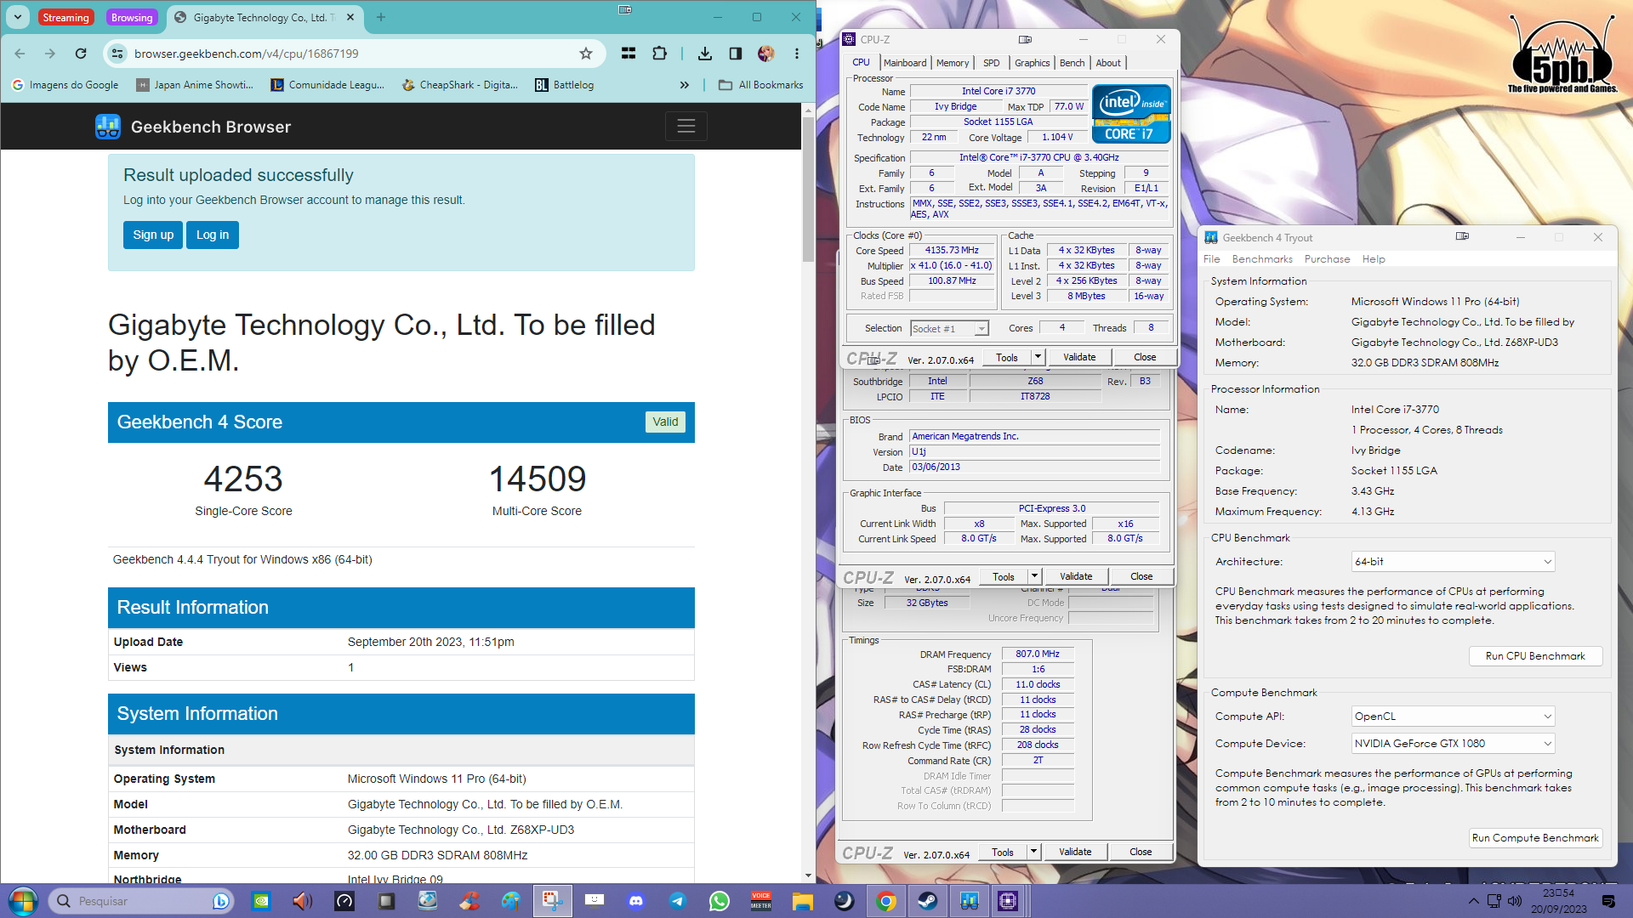This screenshot has height=918, width=1633.
Task: Click the Bing icon in taskbar search
Action: coord(220,901)
